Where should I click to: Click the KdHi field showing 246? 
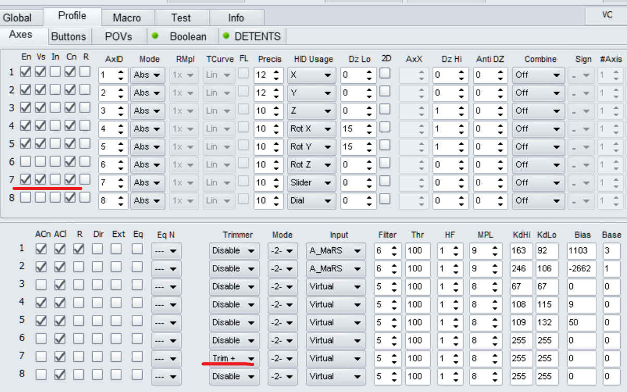tap(521, 269)
